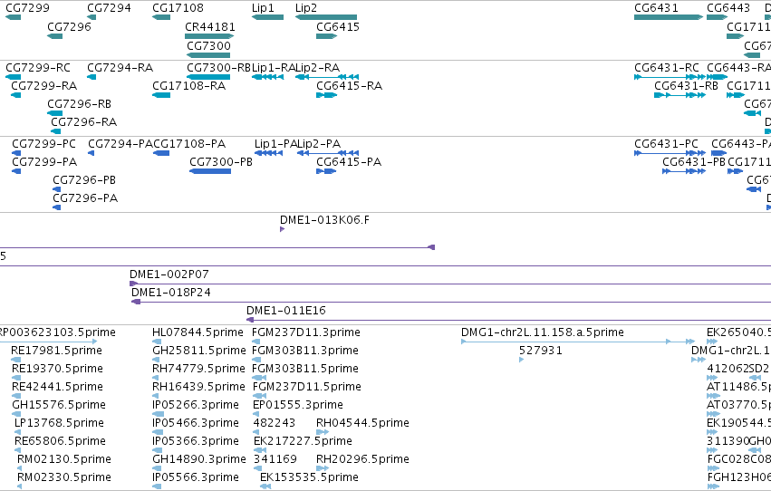Select EST EK153535.5prime

(x=265, y=487)
